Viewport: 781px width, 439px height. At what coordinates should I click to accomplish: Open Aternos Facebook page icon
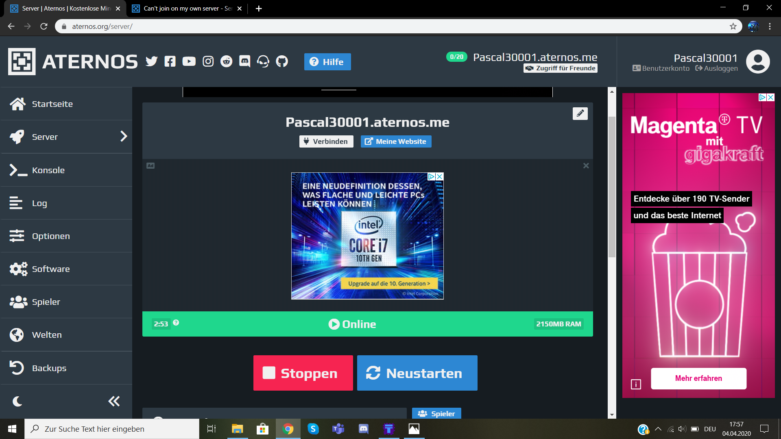(170, 61)
